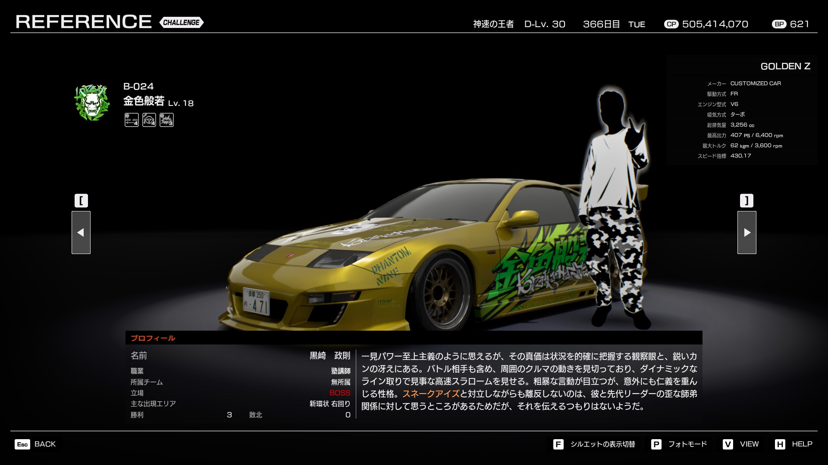Click the CP currency badge
828x465 pixels.
click(x=671, y=24)
